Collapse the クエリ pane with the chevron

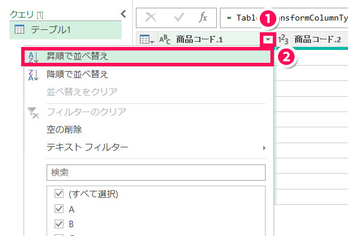coord(123,14)
